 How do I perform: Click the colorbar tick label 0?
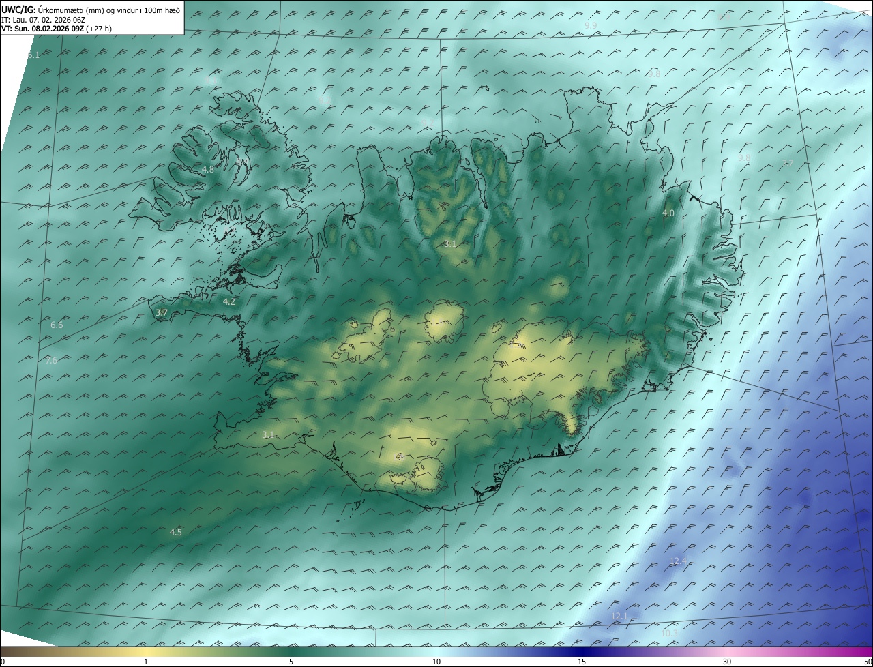pyautogui.click(x=3, y=662)
